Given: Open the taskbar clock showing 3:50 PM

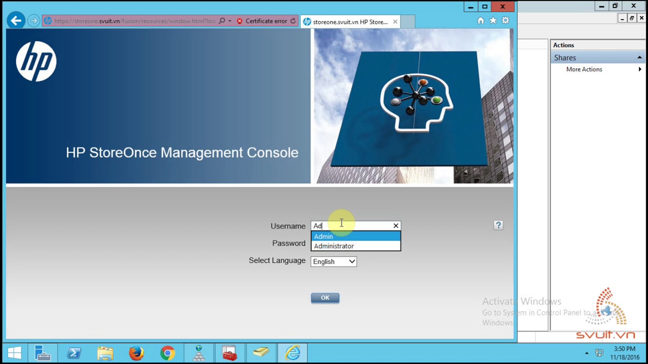Looking at the screenshot, I should [x=625, y=353].
